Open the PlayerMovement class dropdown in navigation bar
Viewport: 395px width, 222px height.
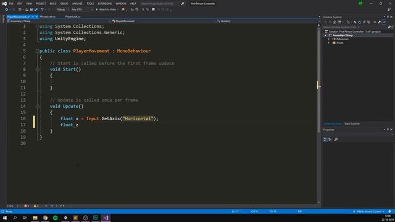(164, 21)
